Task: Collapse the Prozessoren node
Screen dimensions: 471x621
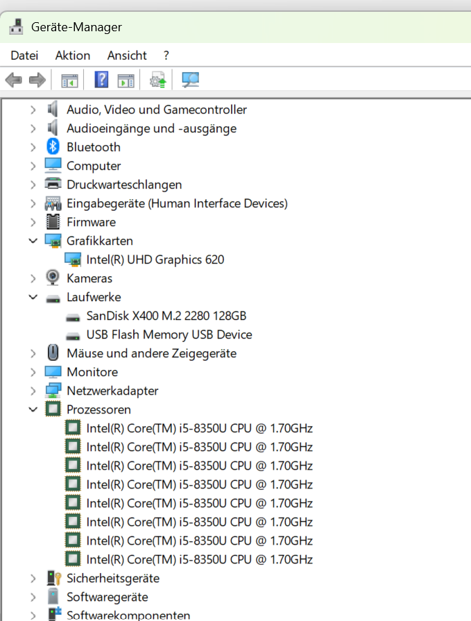Action: tap(33, 409)
